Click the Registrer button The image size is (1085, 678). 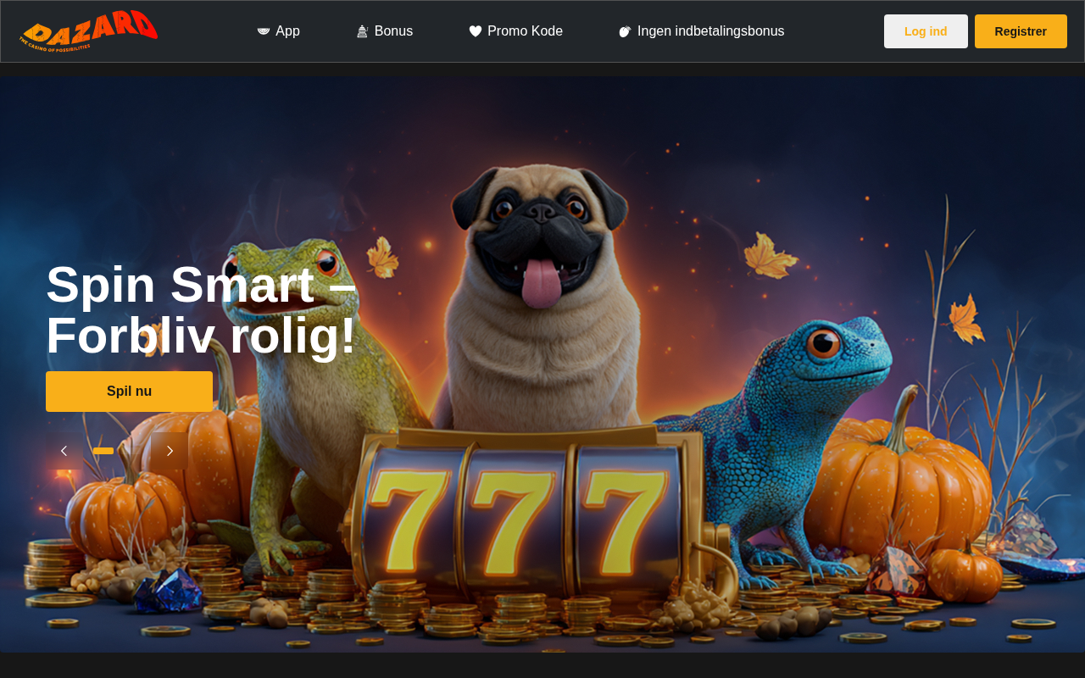(x=1021, y=31)
